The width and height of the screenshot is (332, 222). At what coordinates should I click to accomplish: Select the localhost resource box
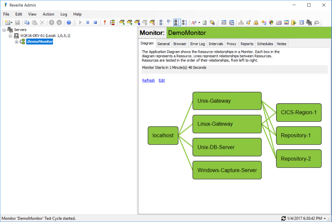(x=163, y=135)
